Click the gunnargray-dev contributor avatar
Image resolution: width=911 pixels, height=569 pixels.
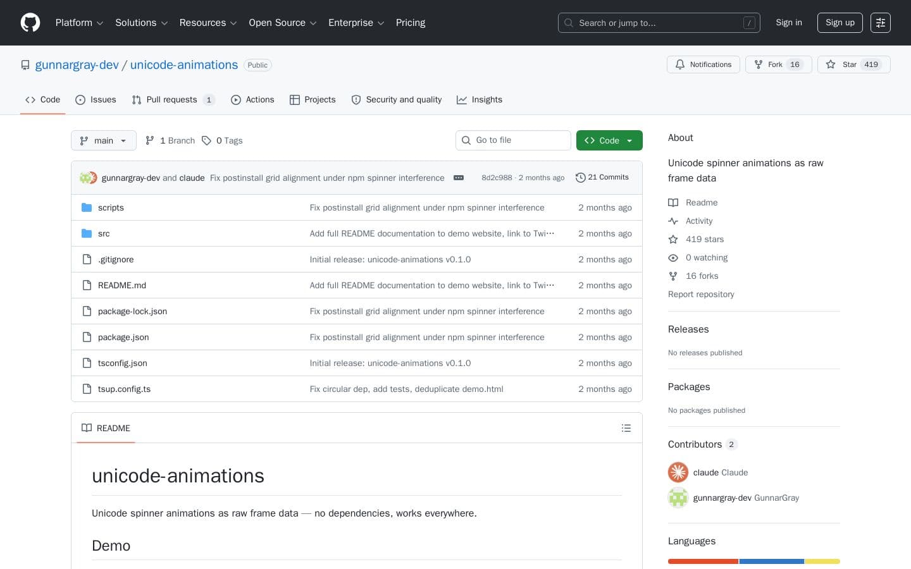[x=678, y=498]
